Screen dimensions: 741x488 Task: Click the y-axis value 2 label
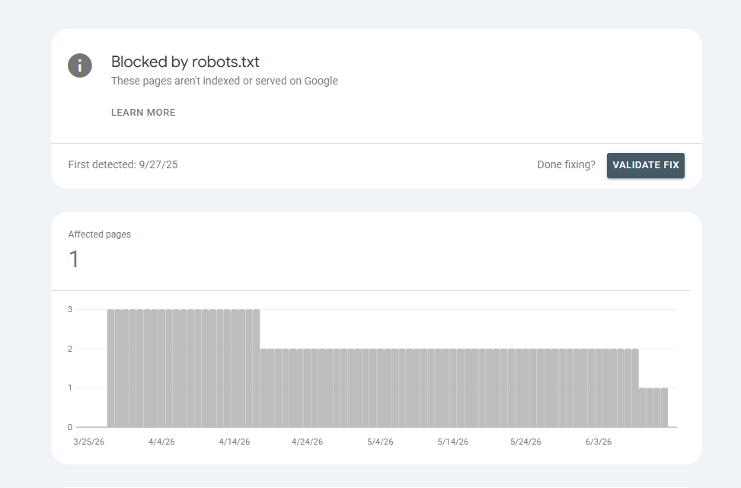coord(70,349)
